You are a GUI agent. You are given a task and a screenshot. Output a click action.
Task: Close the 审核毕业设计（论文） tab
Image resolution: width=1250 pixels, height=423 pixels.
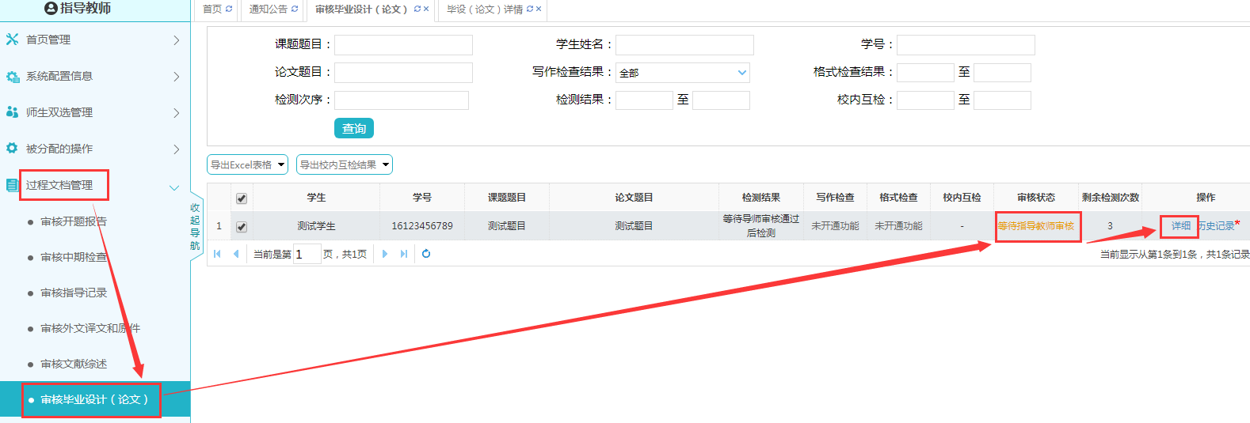[x=426, y=9]
